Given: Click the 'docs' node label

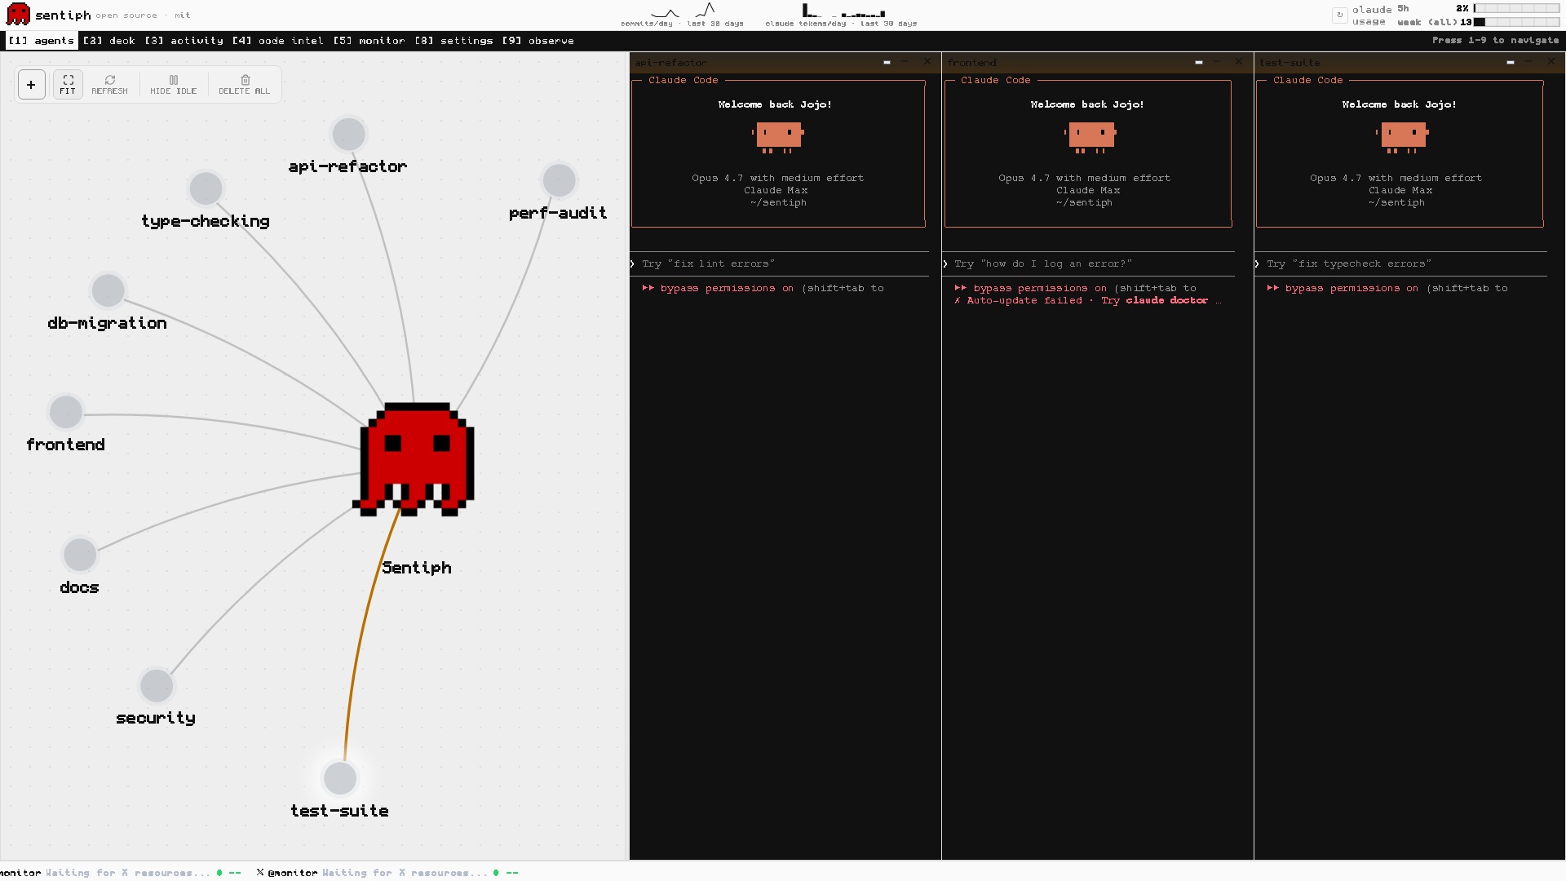Looking at the screenshot, I should click(79, 587).
